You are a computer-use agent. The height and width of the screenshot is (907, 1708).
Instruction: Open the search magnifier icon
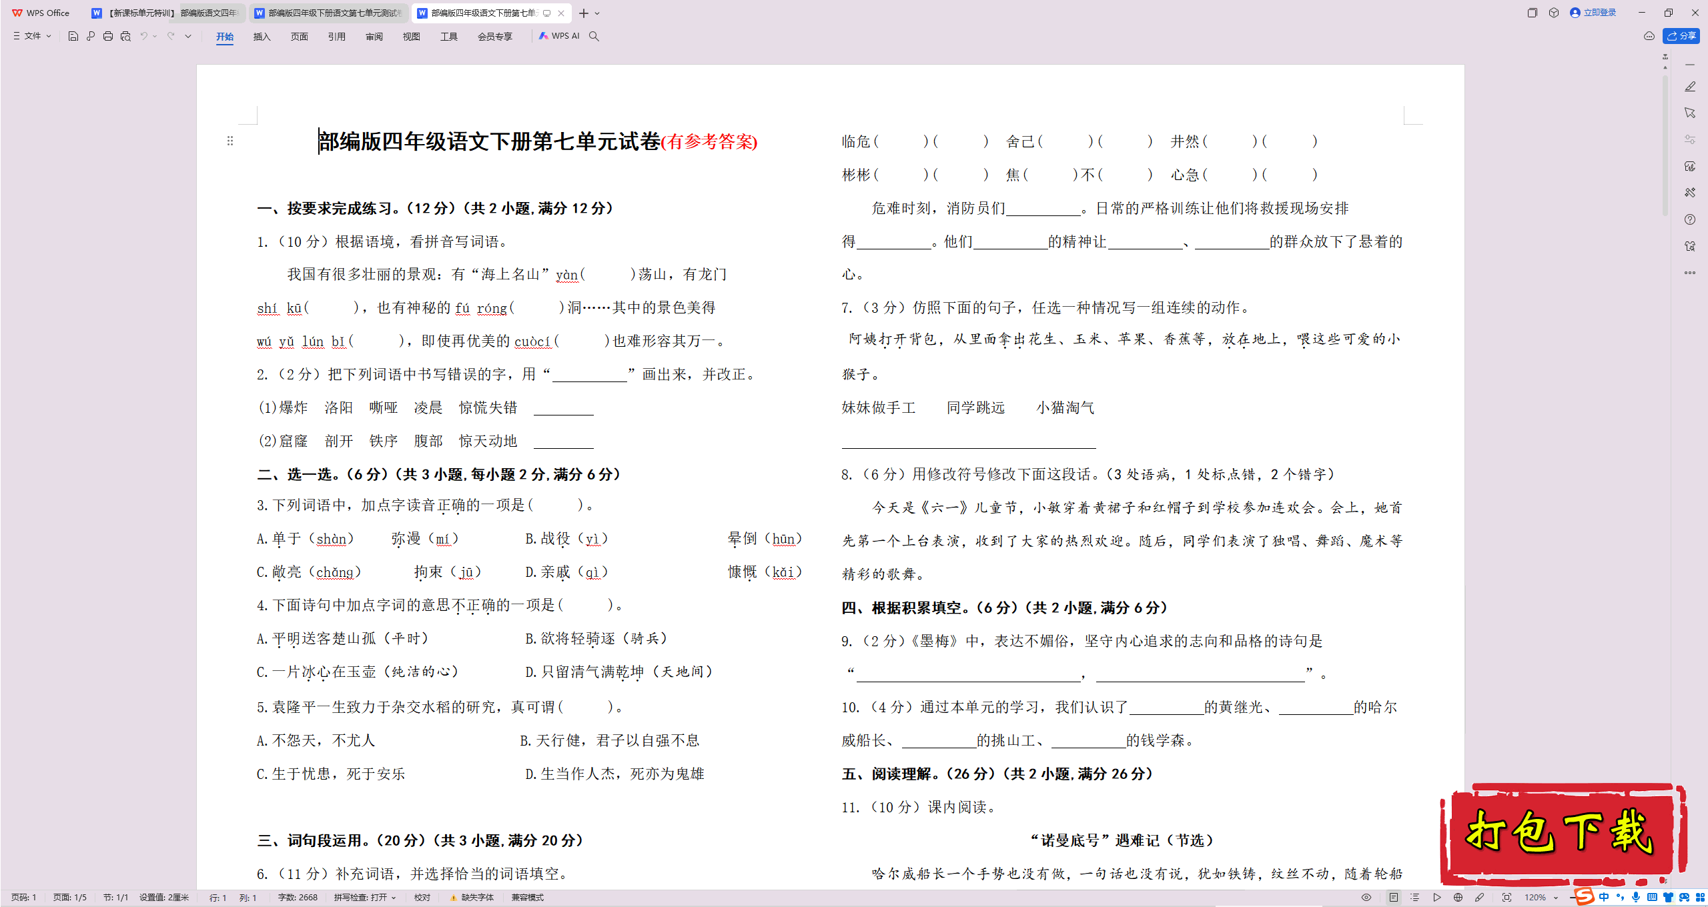(594, 36)
